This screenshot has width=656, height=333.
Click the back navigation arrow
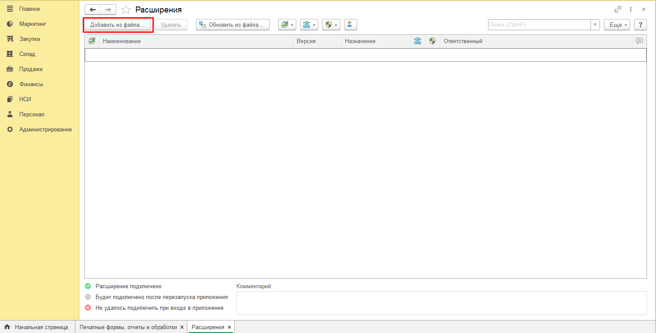coord(93,10)
